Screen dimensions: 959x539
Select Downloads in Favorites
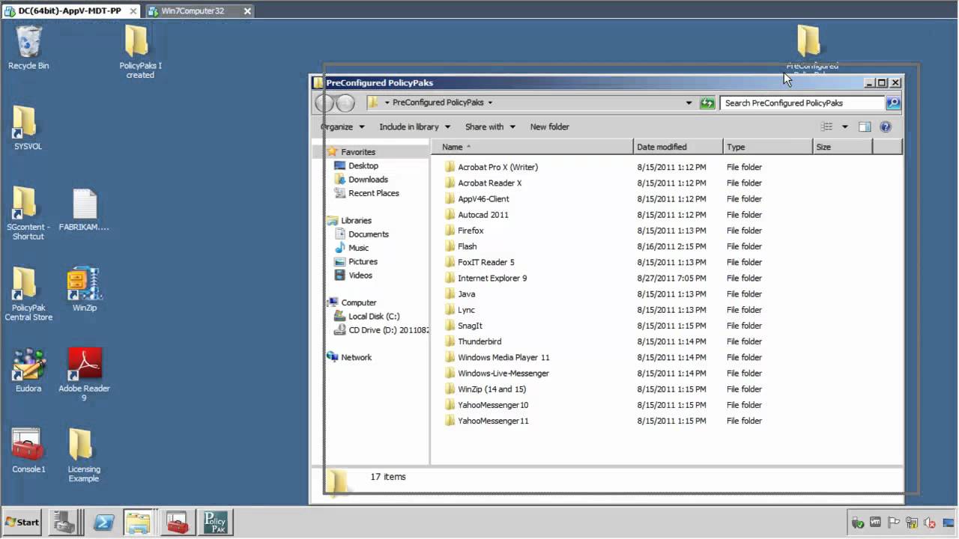[x=368, y=179]
